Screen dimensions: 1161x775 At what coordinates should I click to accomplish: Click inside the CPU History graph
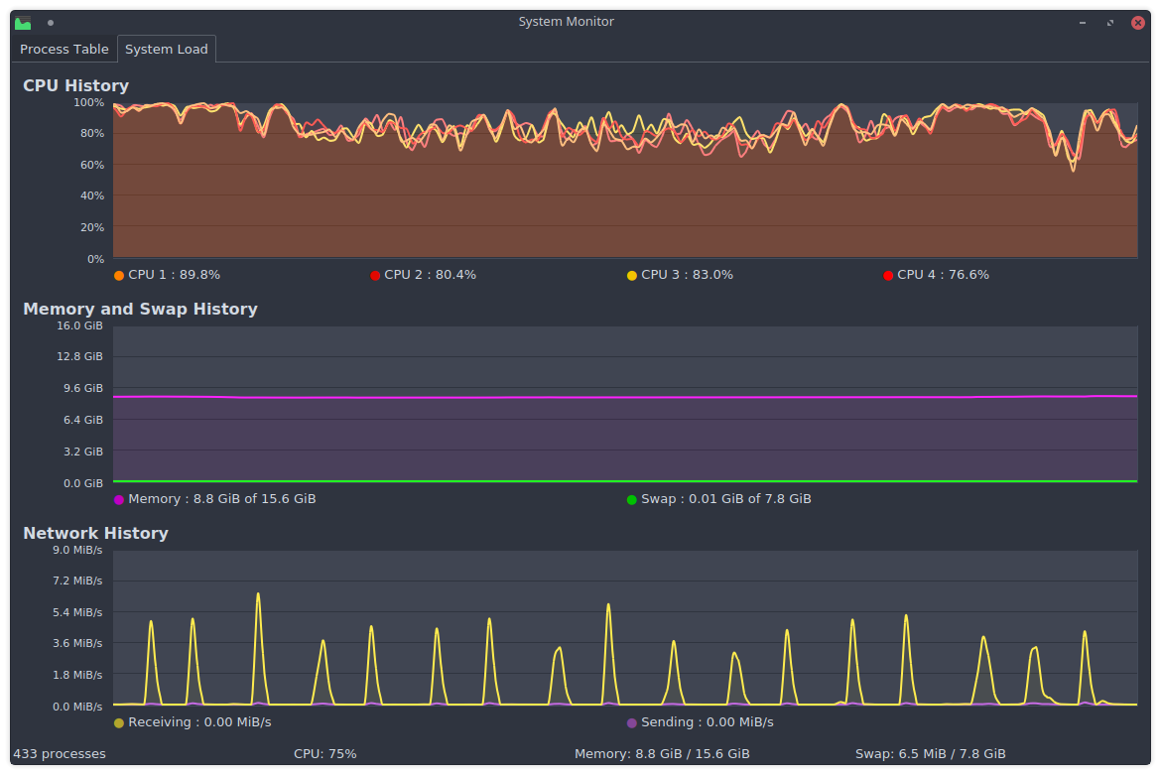[x=625, y=198]
